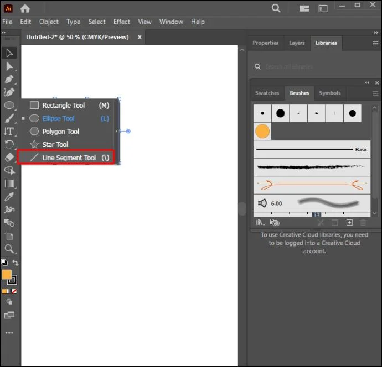This screenshot has width=382, height=367.
Task: Switch to the Properties tab
Action: click(x=265, y=43)
